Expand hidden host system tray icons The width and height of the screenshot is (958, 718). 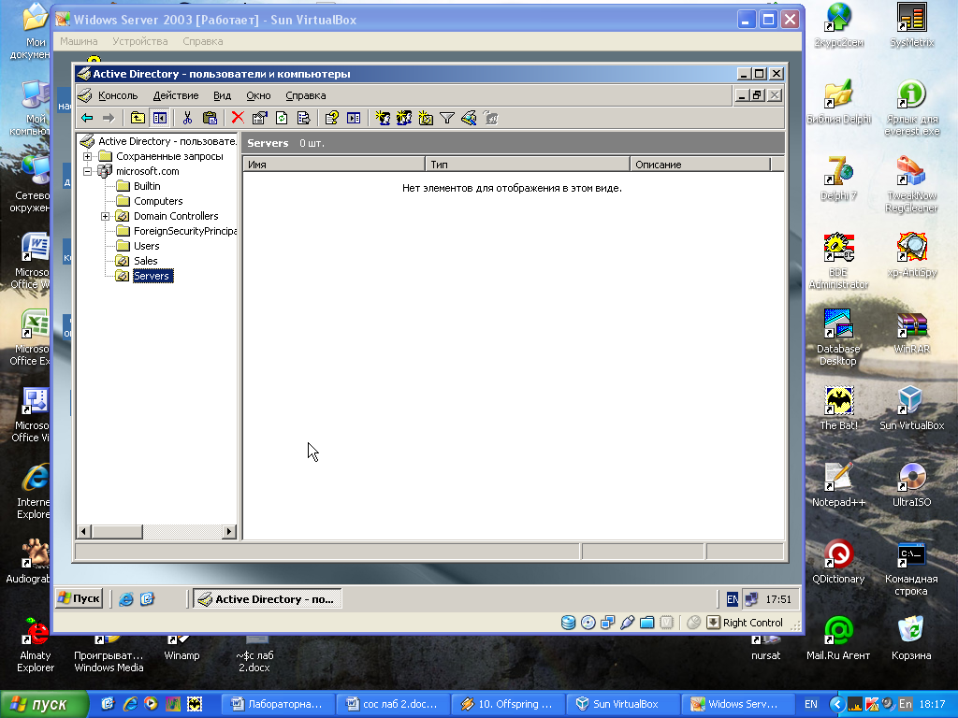click(836, 704)
